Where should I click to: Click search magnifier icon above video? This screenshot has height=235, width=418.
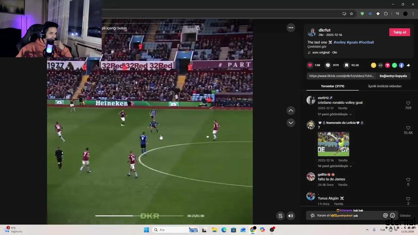point(198,28)
